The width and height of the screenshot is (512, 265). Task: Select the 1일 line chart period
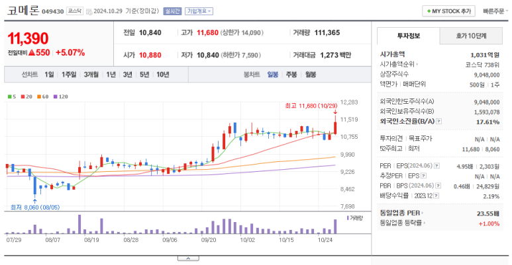tap(49, 75)
